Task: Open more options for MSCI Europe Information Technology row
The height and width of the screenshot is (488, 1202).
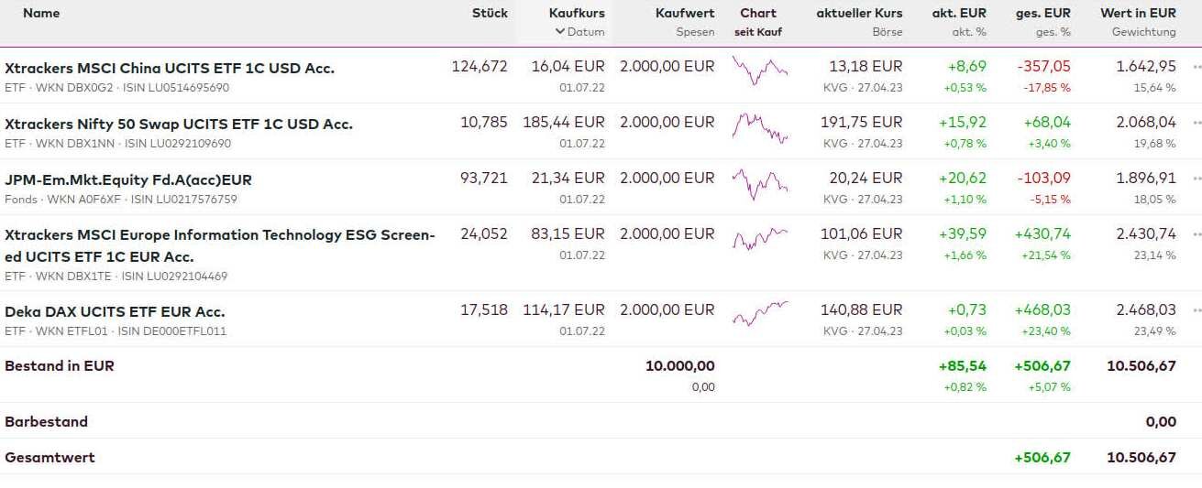Action: 1196,234
